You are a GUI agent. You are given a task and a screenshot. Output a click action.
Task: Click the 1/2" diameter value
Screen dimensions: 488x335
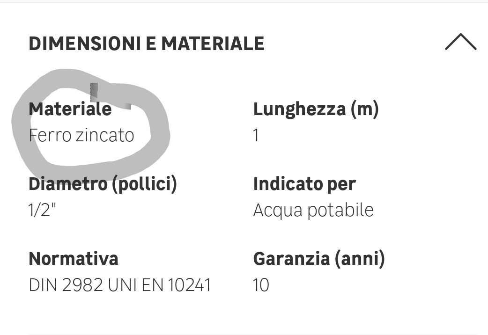pyautogui.click(x=42, y=210)
